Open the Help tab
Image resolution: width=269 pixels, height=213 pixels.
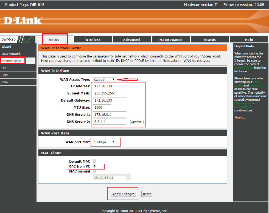tap(249, 39)
